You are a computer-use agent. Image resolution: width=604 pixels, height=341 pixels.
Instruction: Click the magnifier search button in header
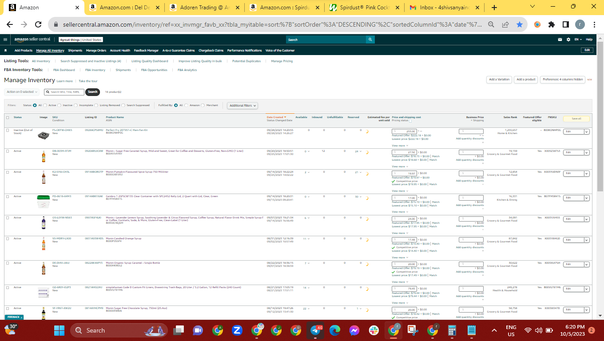pos(370,40)
